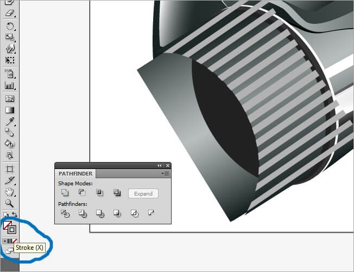Apply the Merge pathfinder
Image resolution: width=354 pixels, height=272 pixels.
coord(100,213)
